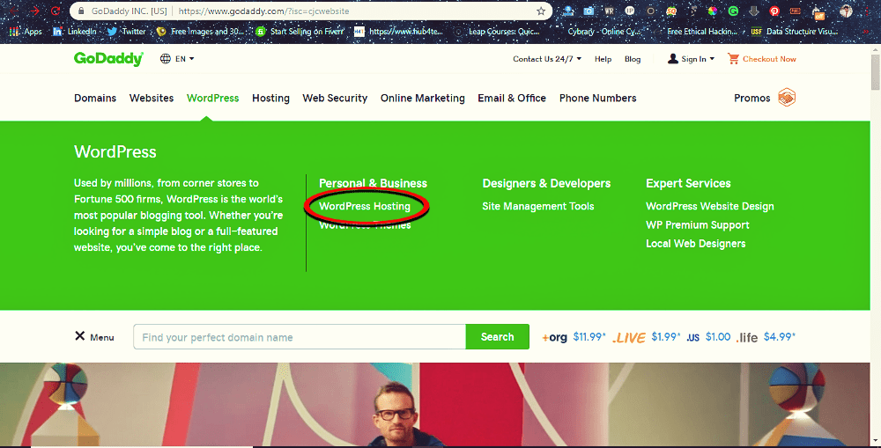Click the .life $4.99 domain offer

766,337
